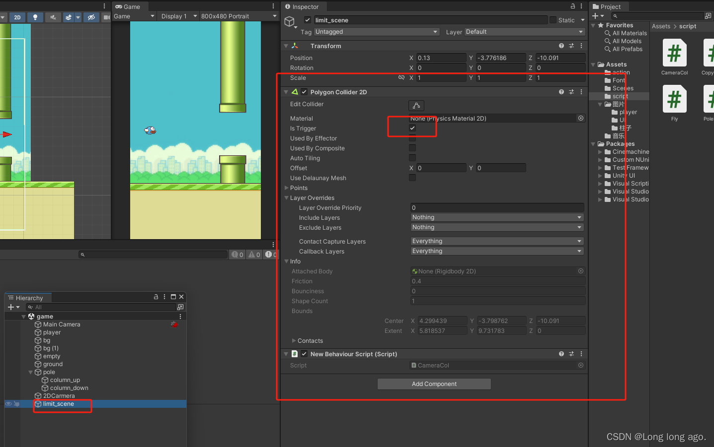
Task: Toggle the limit_scene active checkbox
Action: [308, 20]
